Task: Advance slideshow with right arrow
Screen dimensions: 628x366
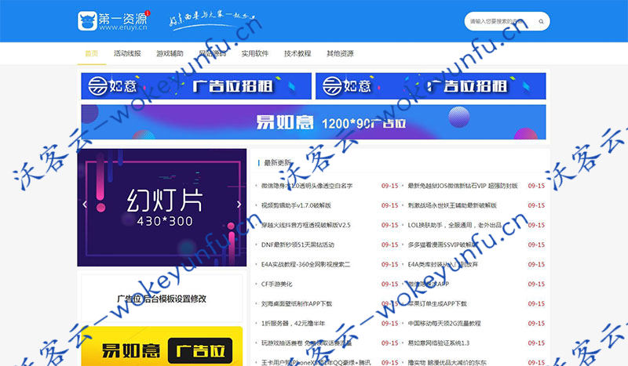Action: [239, 205]
